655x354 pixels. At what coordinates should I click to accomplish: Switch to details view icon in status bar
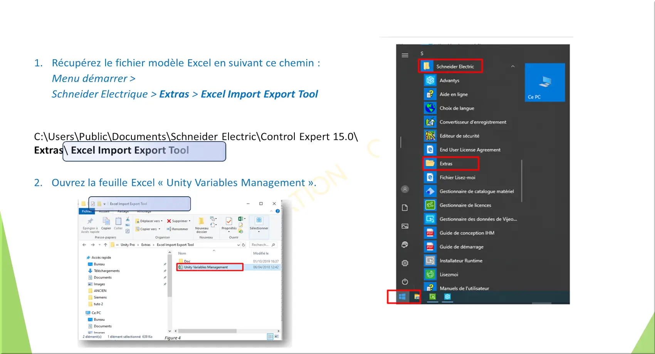pos(270,336)
